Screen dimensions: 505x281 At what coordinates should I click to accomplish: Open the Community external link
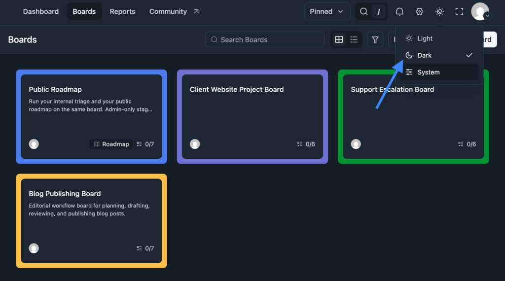tap(174, 12)
